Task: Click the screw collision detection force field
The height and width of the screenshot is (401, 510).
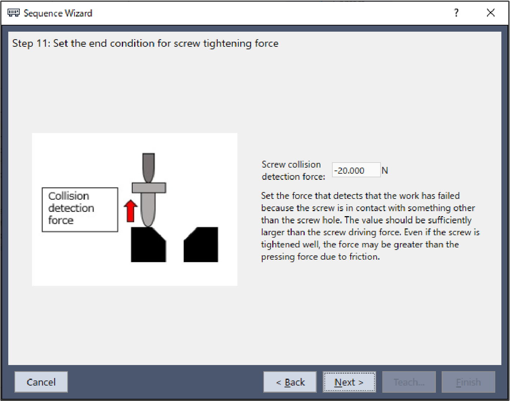Action: coord(355,170)
